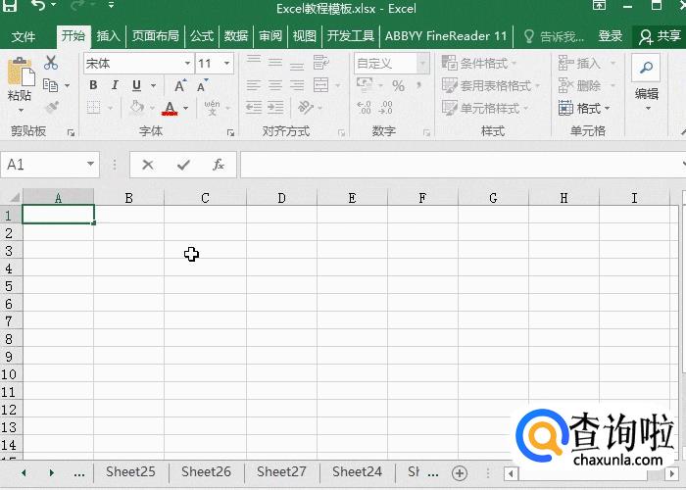Open 单元格样式 cell styles dropdown
This screenshot has width=686, height=490.
coord(486,108)
